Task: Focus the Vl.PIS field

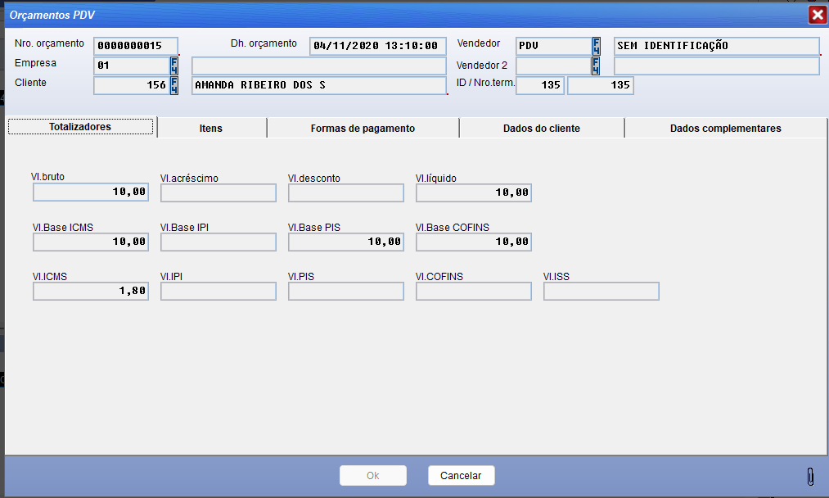Action: click(346, 291)
